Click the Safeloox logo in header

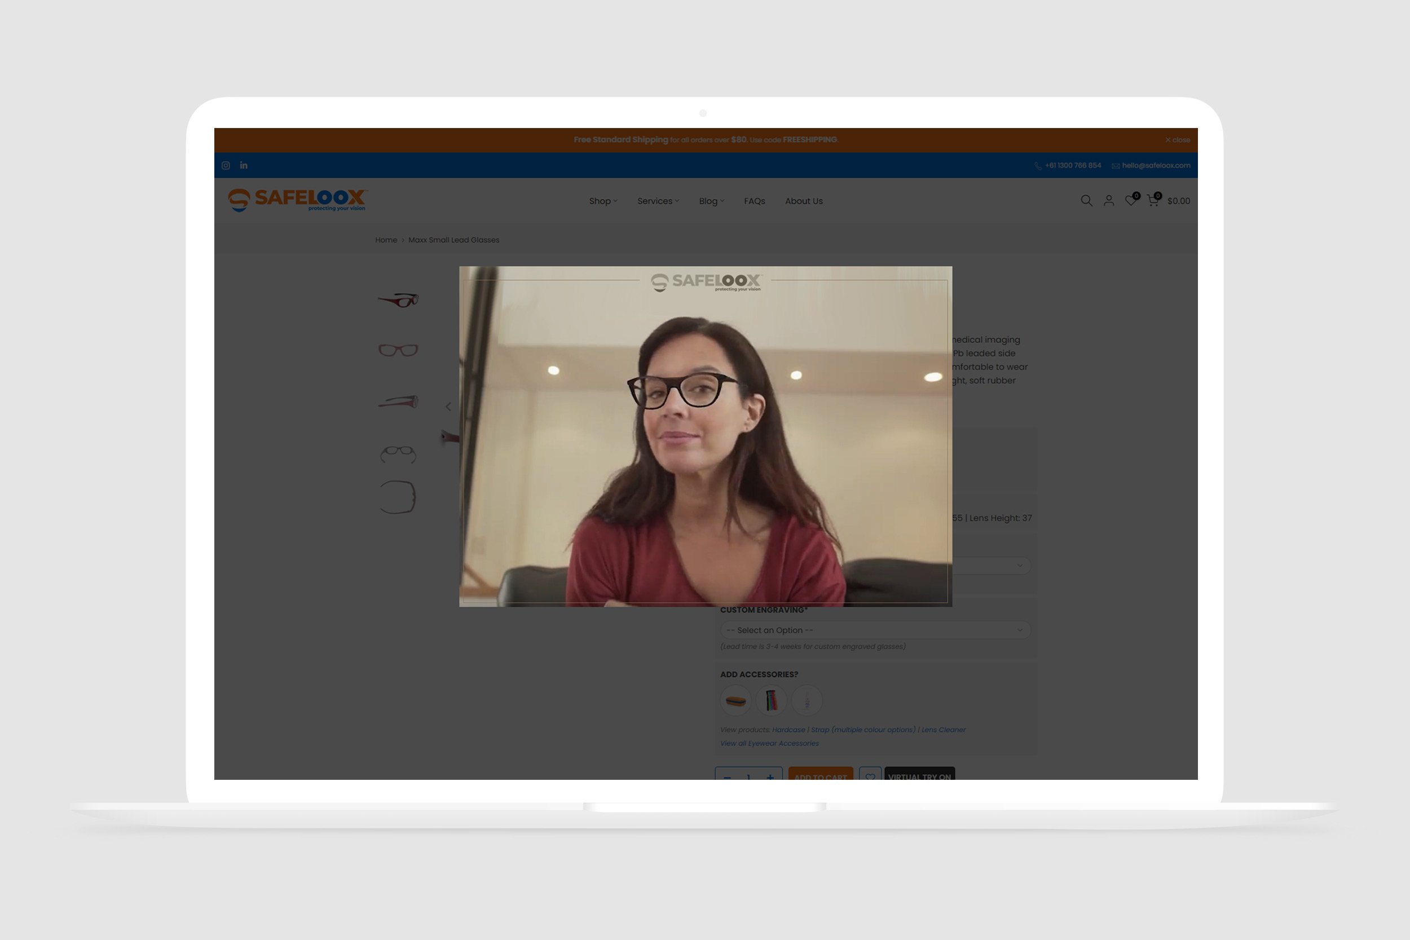pyautogui.click(x=297, y=200)
